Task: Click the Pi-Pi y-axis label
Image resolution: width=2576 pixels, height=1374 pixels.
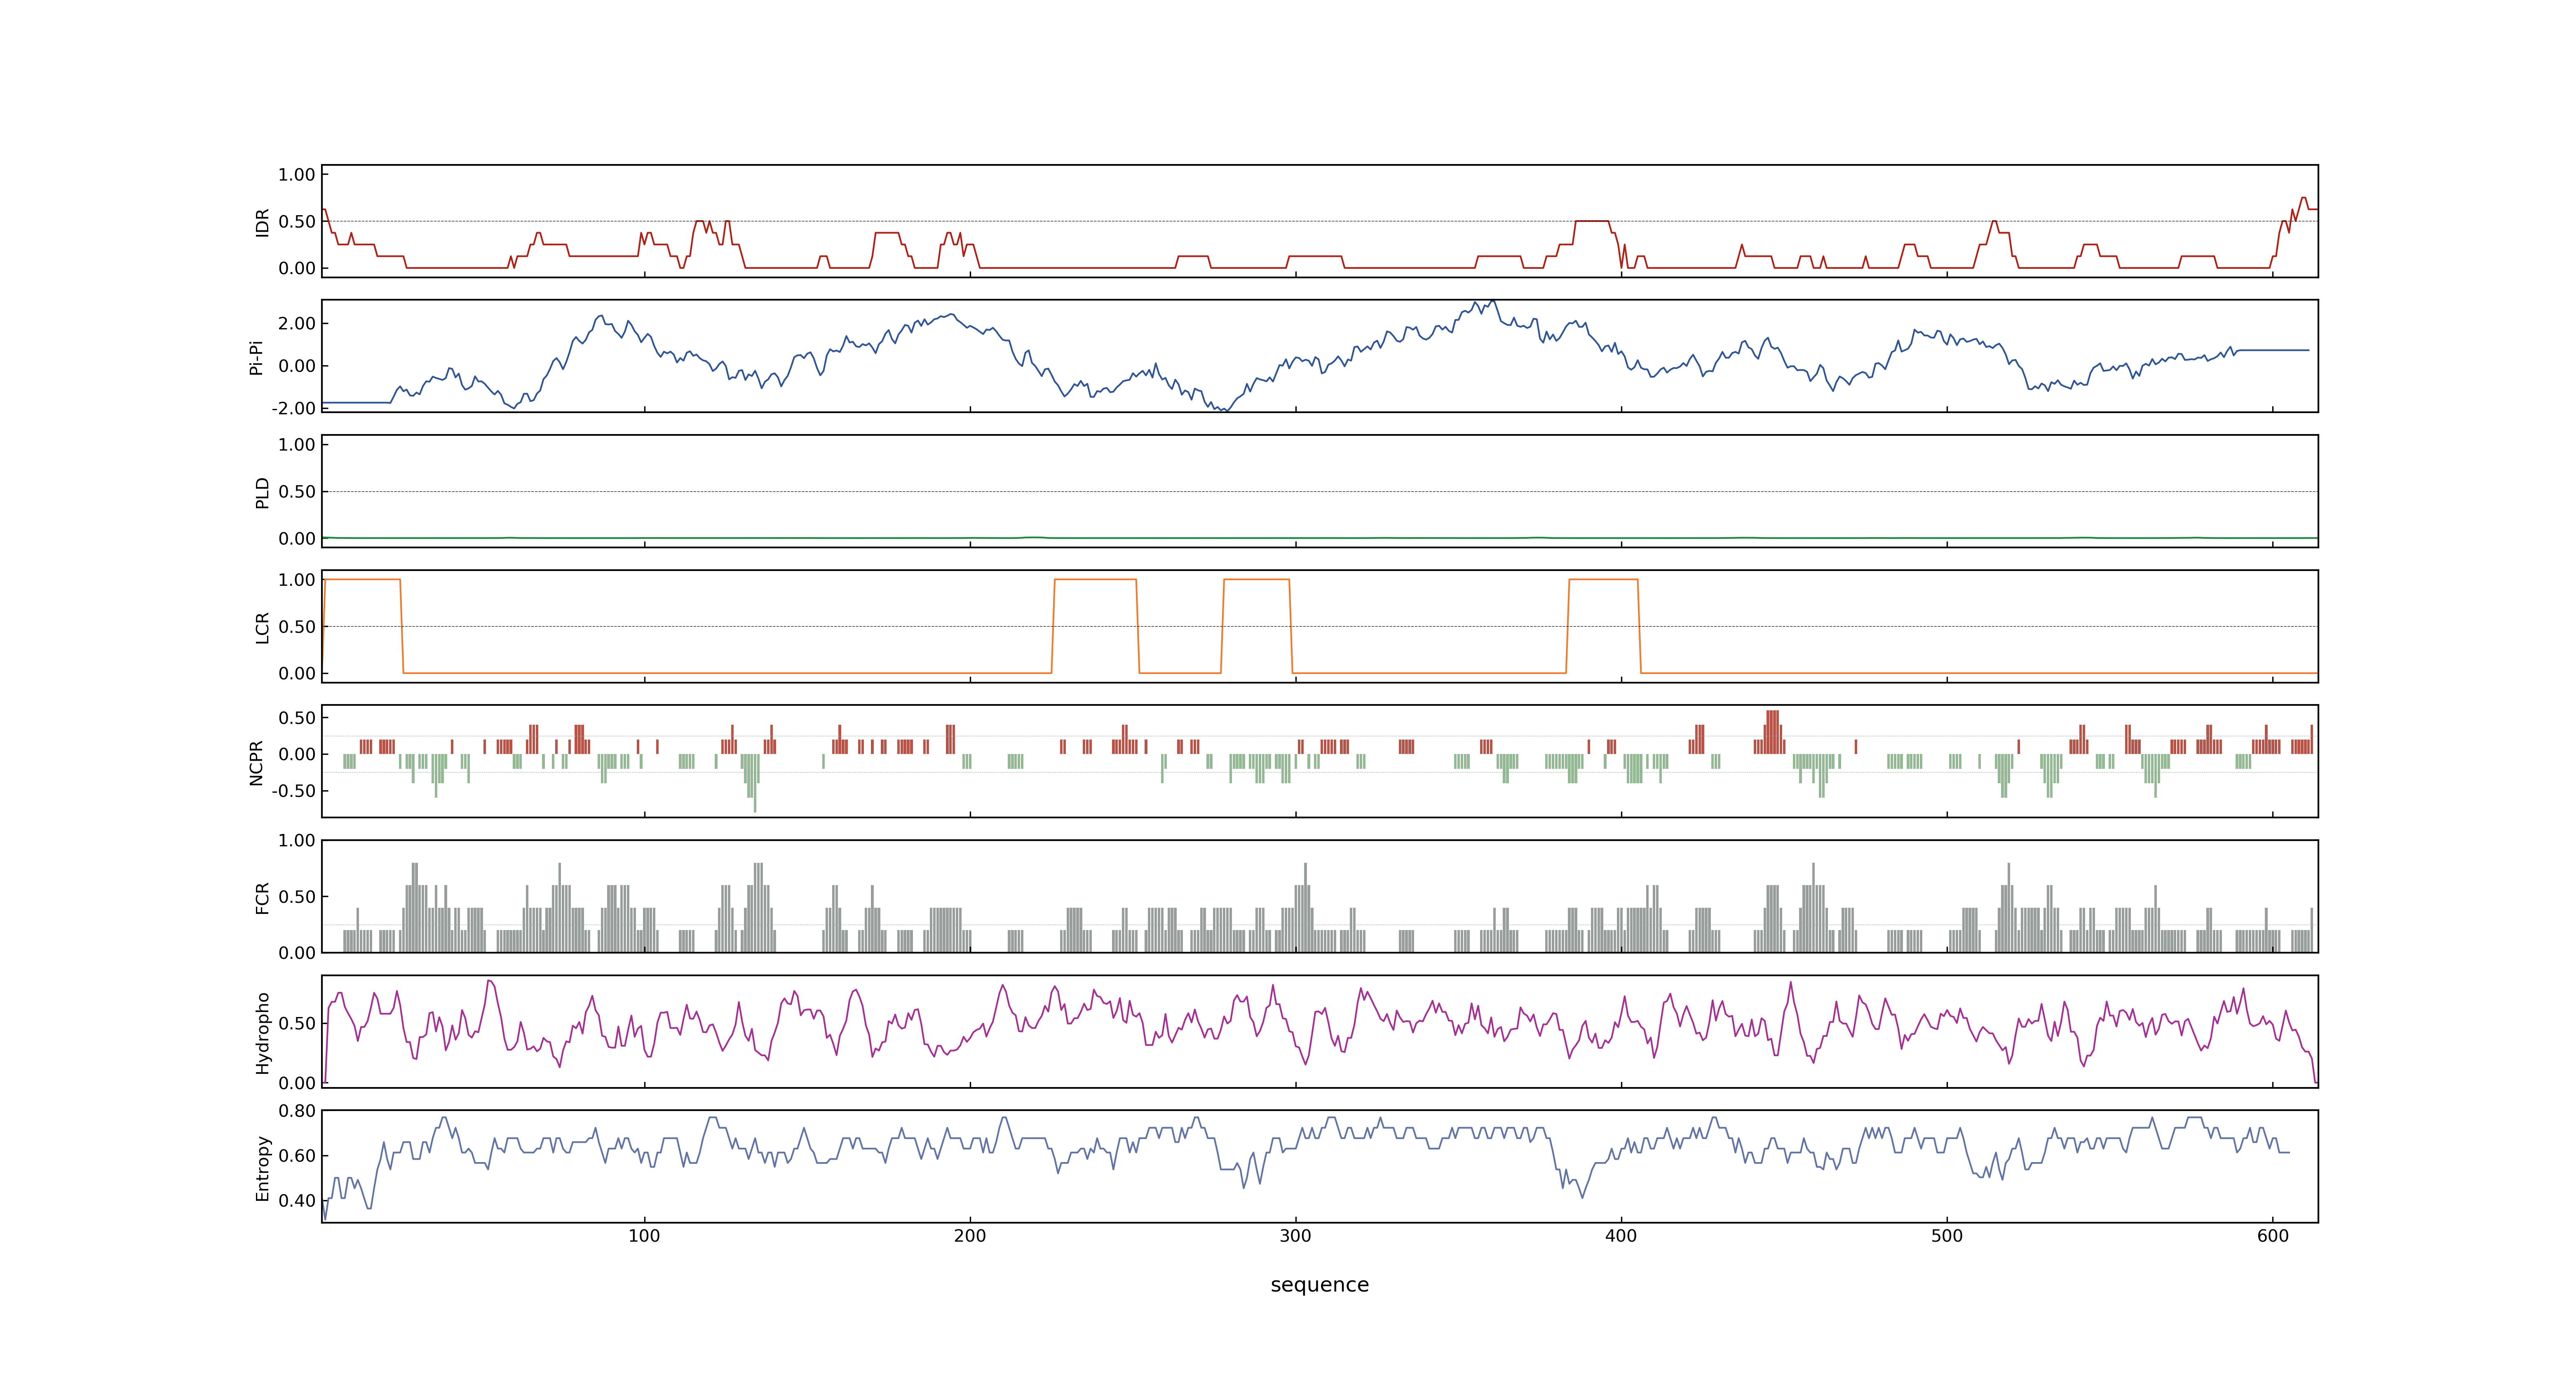Action: coord(256,357)
